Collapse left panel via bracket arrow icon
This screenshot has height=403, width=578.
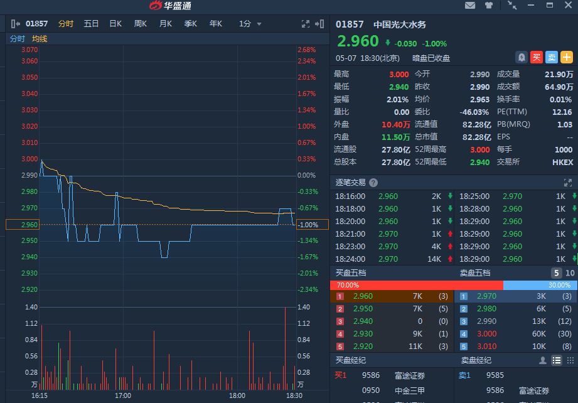[x=15, y=24]
